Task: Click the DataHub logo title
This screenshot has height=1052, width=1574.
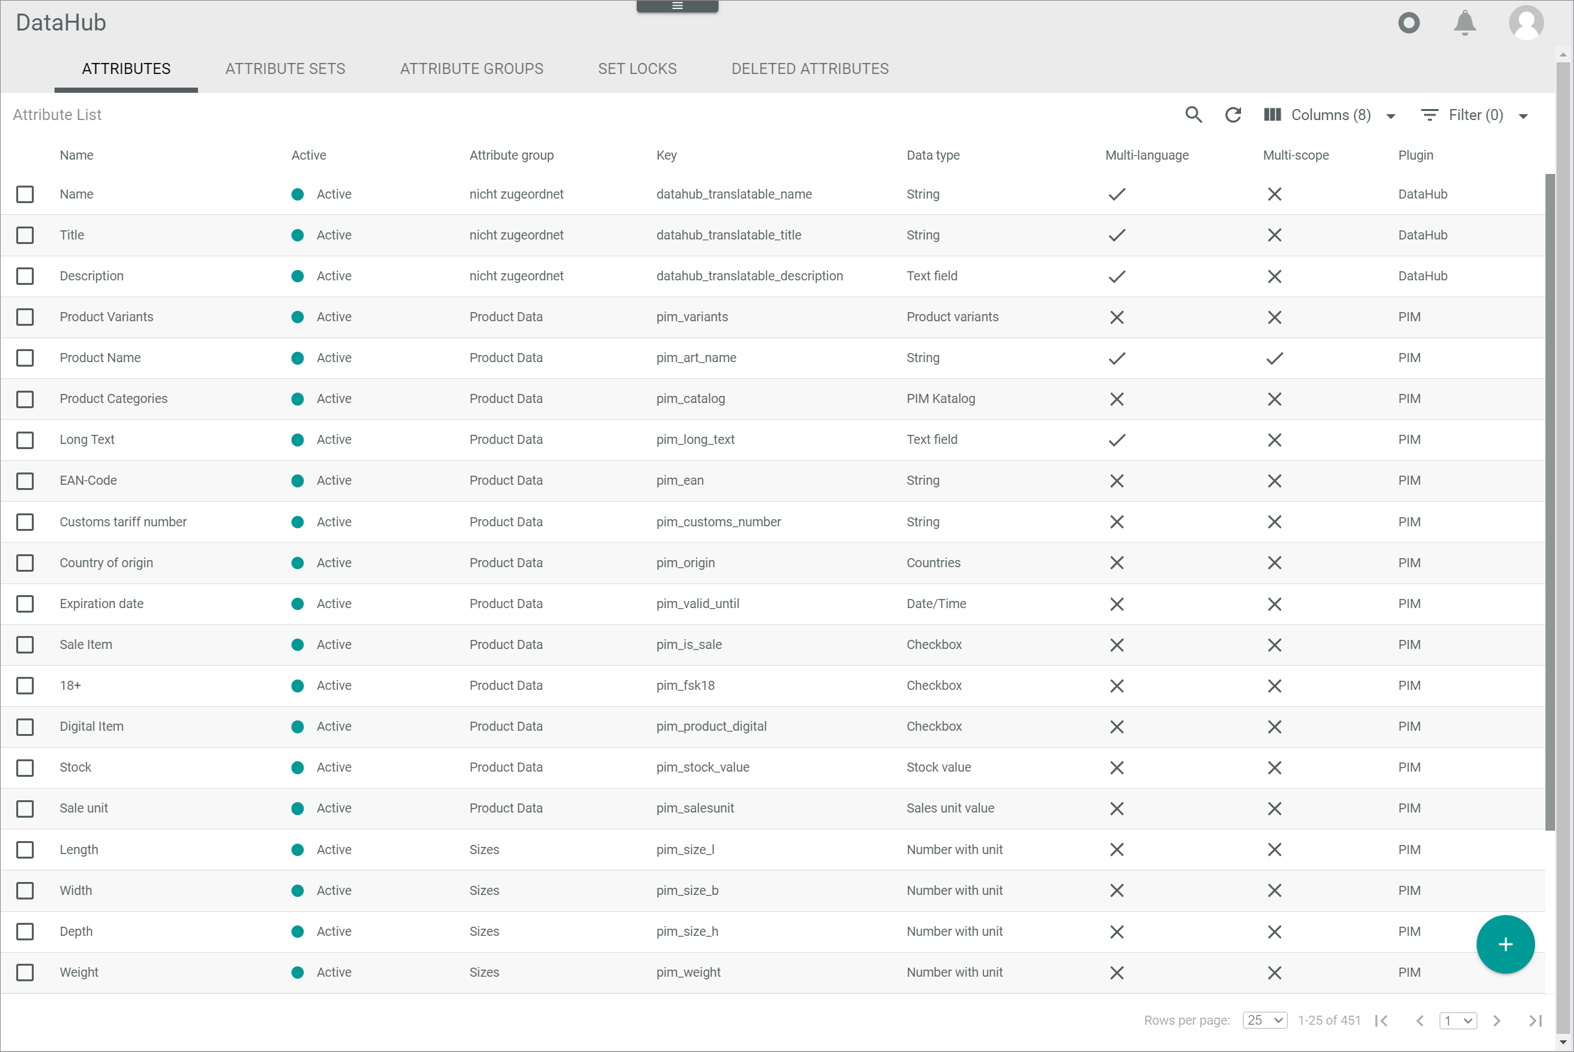Action: click(x=61, y=23)
